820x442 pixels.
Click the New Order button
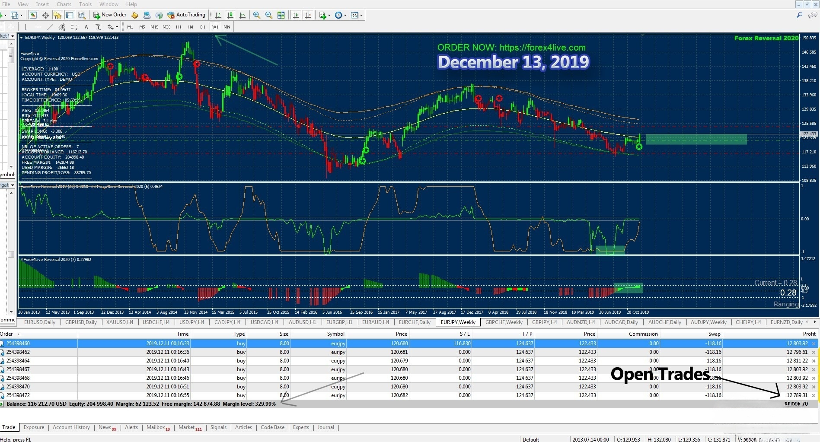click(110, 15)
